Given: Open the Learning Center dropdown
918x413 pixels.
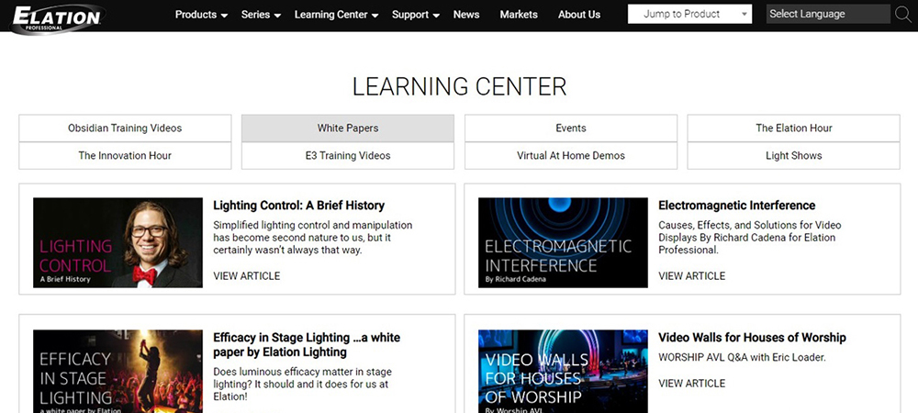Looking at the screenshot, I should click(337, 15).
